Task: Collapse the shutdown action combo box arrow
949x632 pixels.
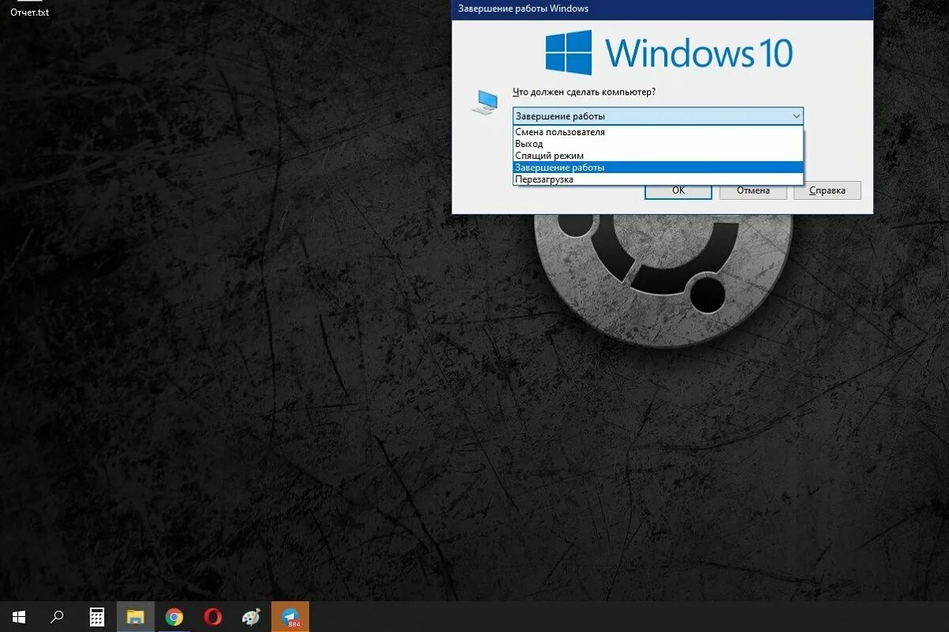Action: pos(796,116)
